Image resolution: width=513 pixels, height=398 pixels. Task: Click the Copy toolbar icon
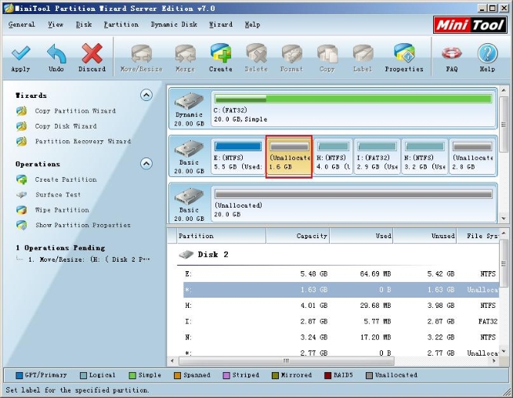point(327,54)
